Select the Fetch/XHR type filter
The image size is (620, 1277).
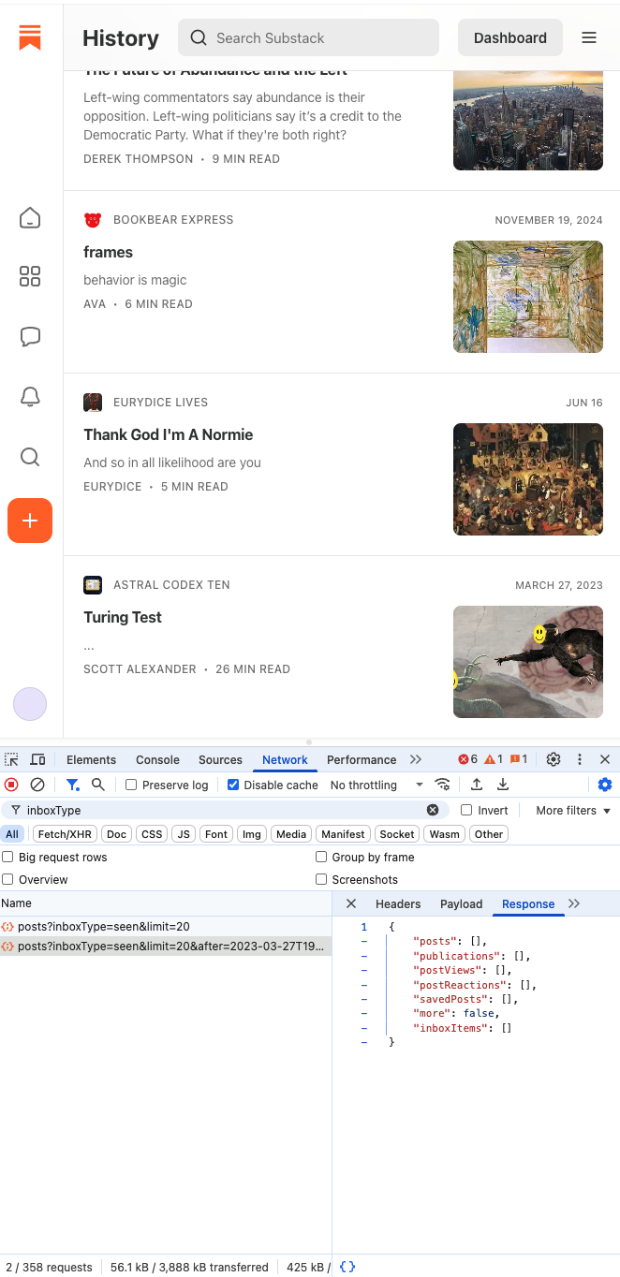pyautogui.click(x=65, y=833)
